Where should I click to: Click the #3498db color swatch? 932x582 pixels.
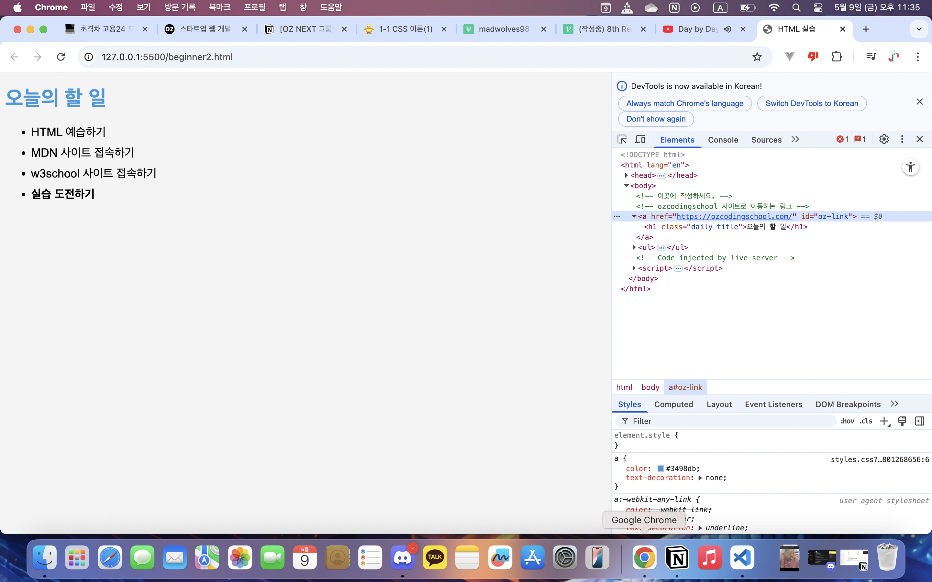[660, 469]
